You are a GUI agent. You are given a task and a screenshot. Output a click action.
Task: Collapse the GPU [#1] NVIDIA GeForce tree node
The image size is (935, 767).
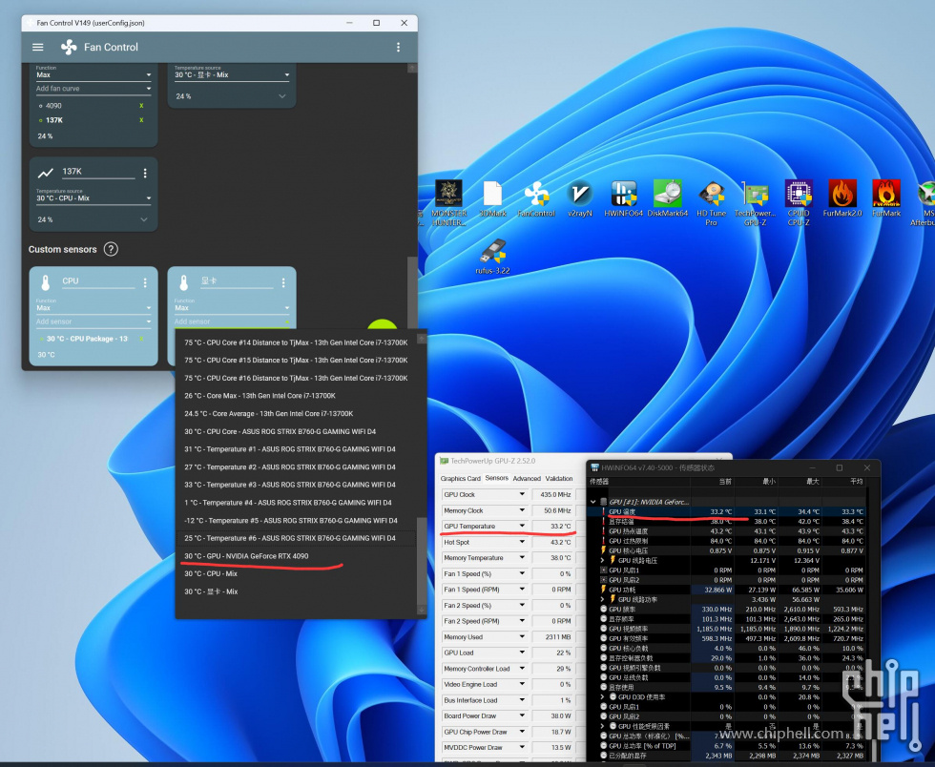click(x=592, y=501)
